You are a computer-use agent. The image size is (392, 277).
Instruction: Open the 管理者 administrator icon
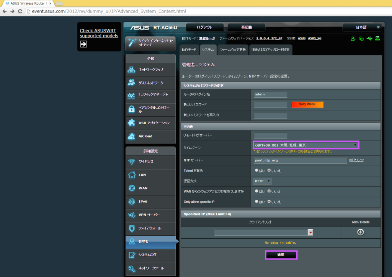[132, 241]
